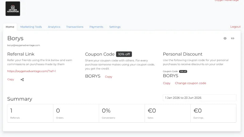
Task: Click the borys@oxygenadvantage.com email text
Action: click(x=23, y=45)
